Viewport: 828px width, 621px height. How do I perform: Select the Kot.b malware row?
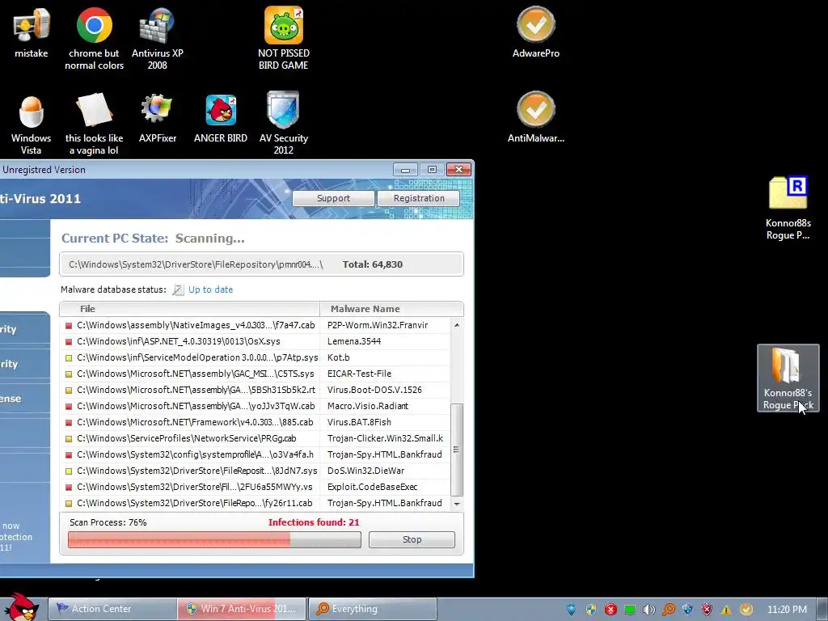coord(255,357)
